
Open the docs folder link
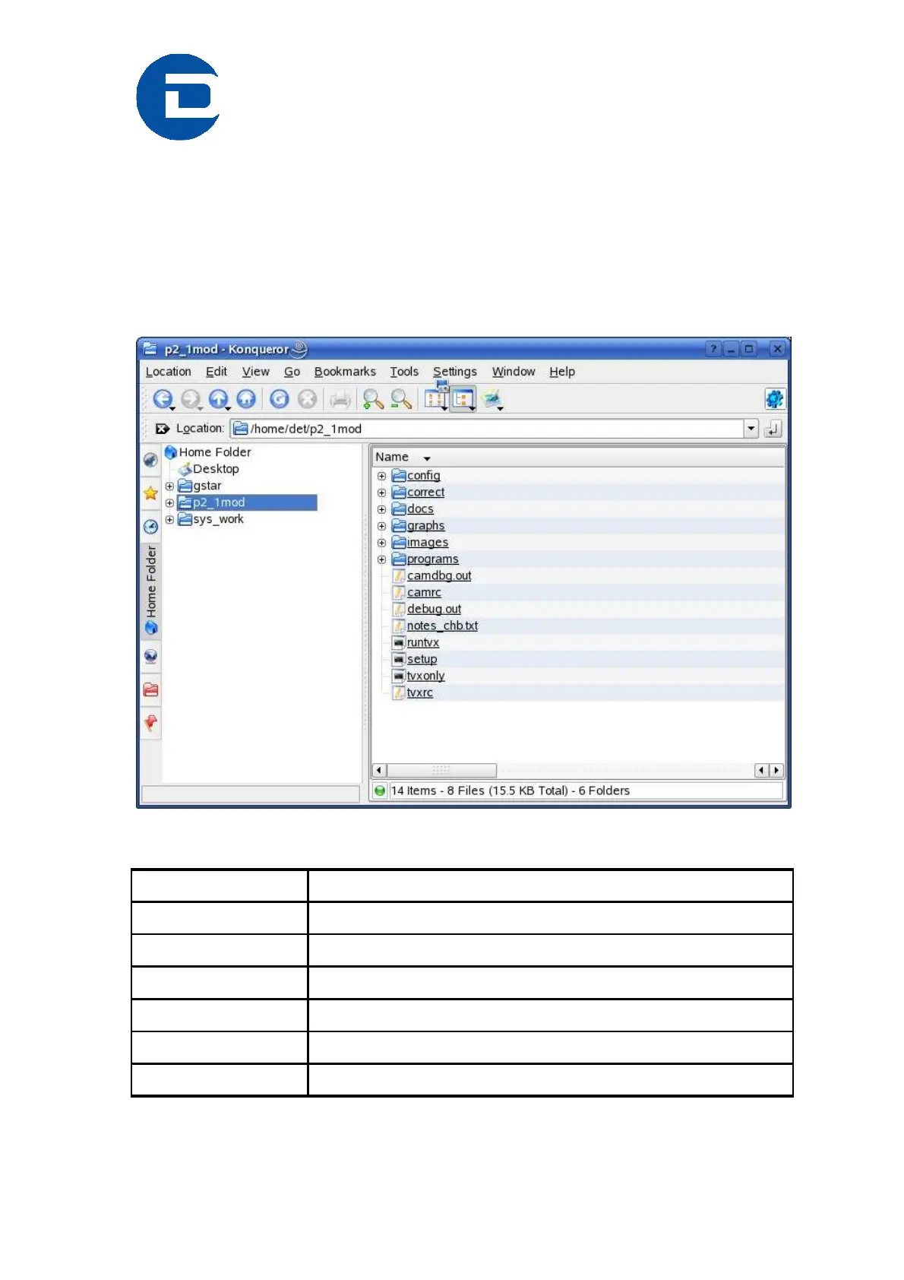pos(420,509)
